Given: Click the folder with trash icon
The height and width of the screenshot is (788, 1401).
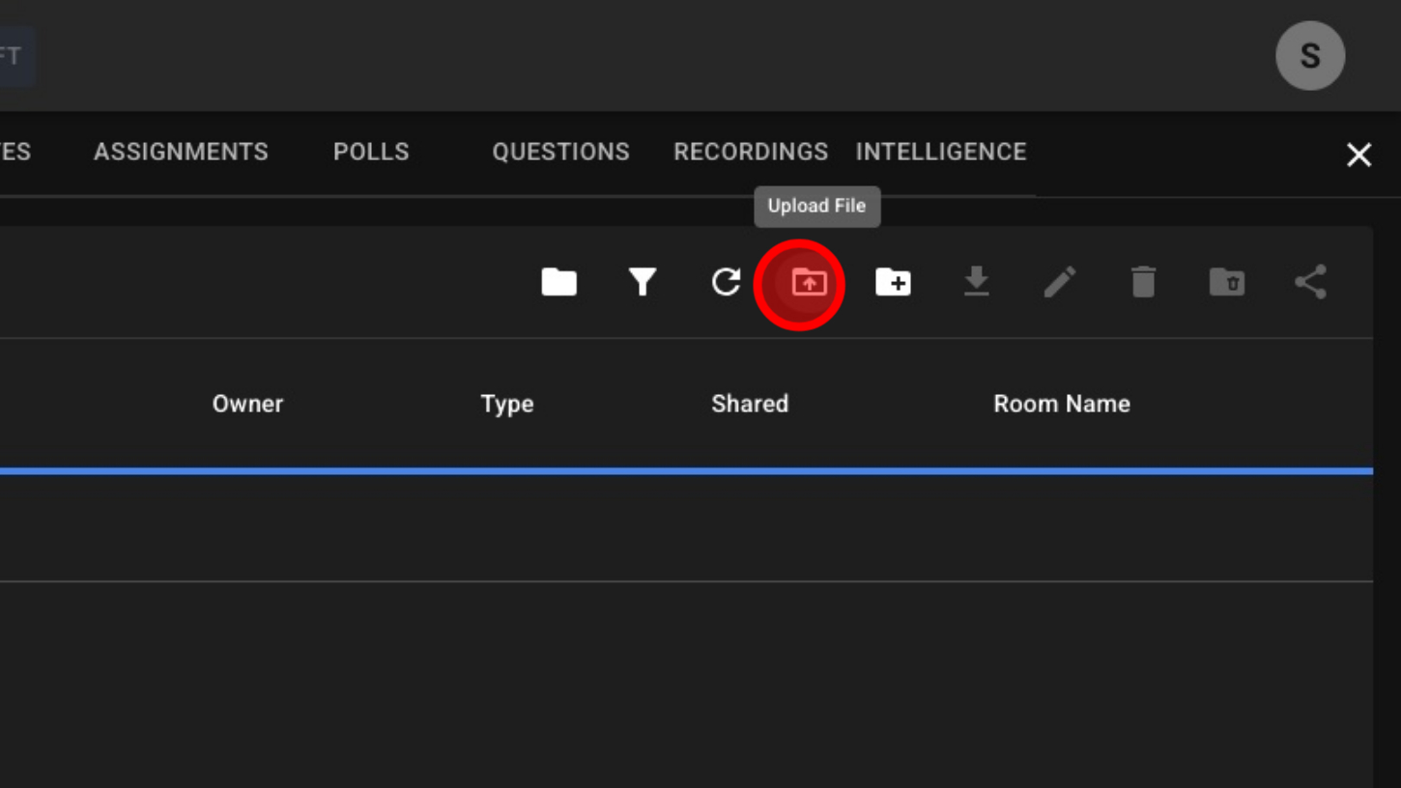Looking at the screenshot, I should pos(1227,282).
